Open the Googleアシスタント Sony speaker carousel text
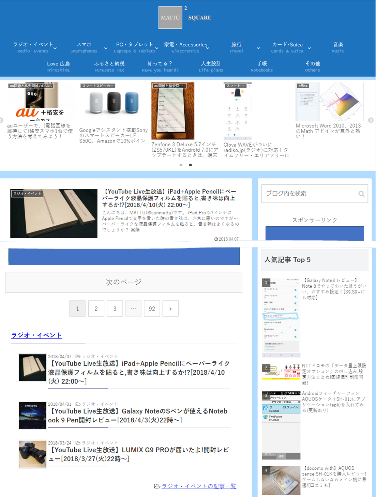The height and width of the screenshot is (497, 376). (114, 135)
